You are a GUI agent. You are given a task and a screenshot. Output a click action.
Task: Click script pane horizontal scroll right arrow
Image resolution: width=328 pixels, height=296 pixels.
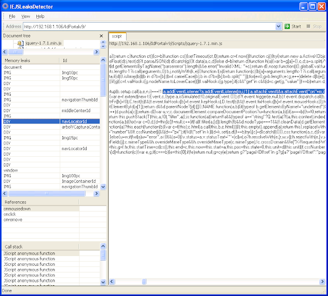(x=322, y=282)
